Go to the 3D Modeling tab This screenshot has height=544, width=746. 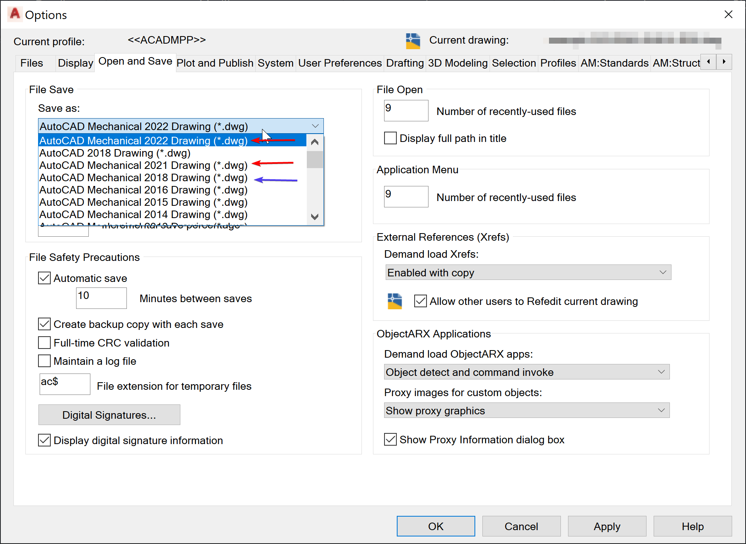tap(458, 63)
